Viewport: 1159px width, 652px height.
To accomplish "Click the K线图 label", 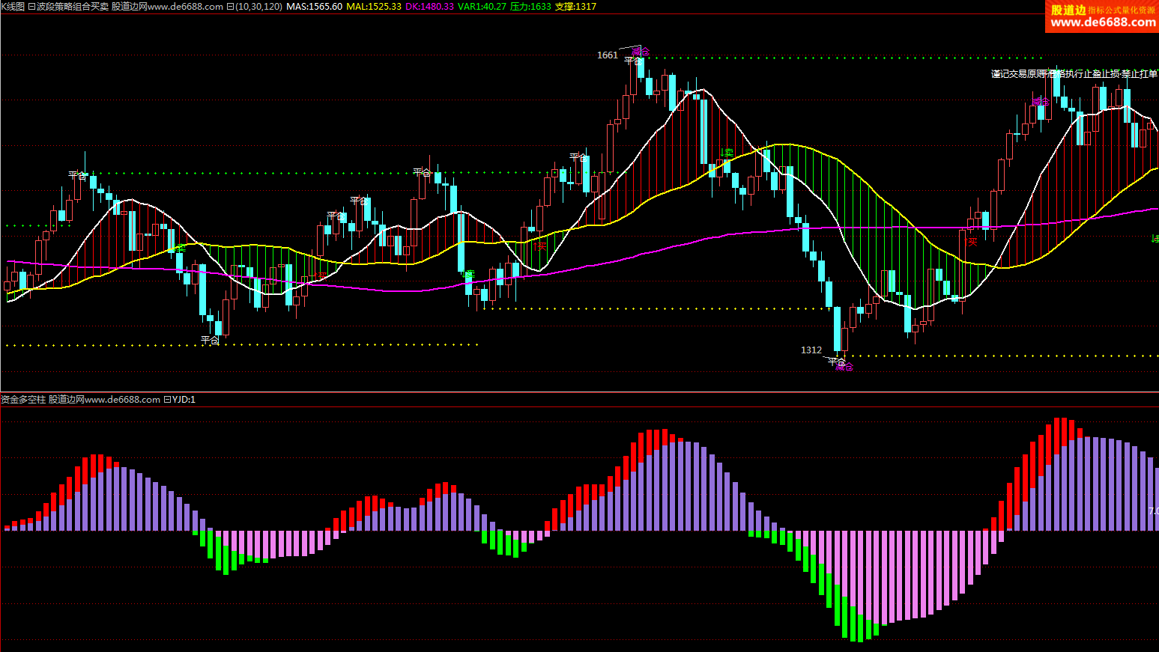I will point(13,7).
